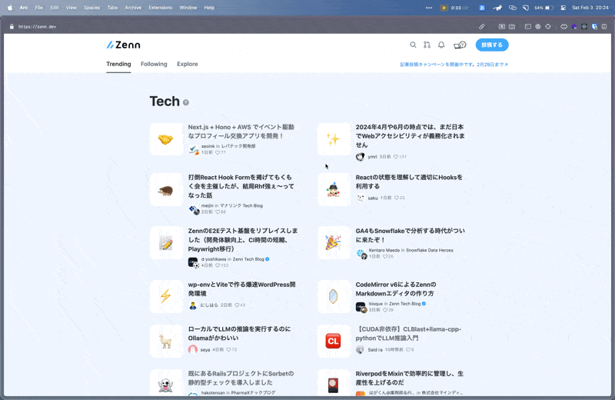Click the blue 投稿する button
Image resolution: width=615 pixels, height=400 pixels.
pyautogui.click(x=492, y=45)
